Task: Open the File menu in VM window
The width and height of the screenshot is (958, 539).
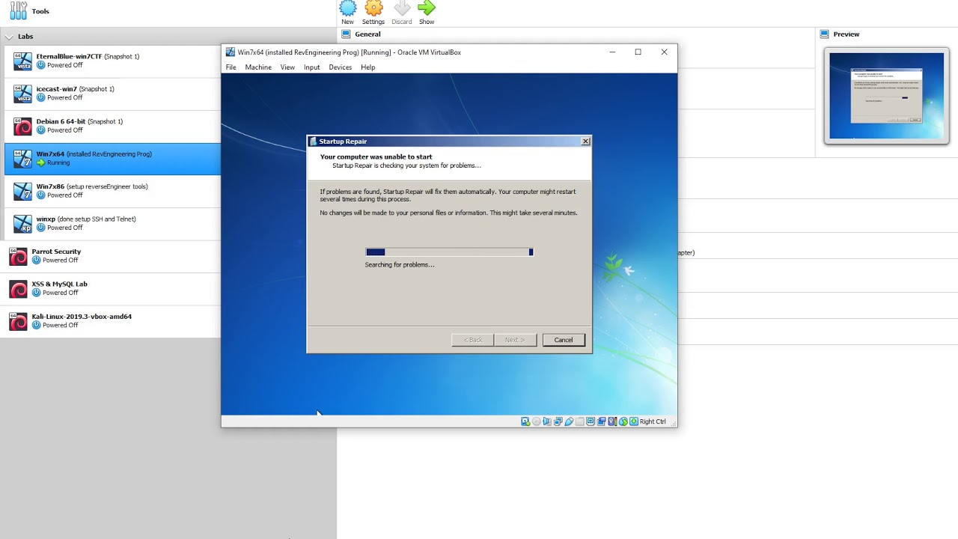Action: click(231, 67)
